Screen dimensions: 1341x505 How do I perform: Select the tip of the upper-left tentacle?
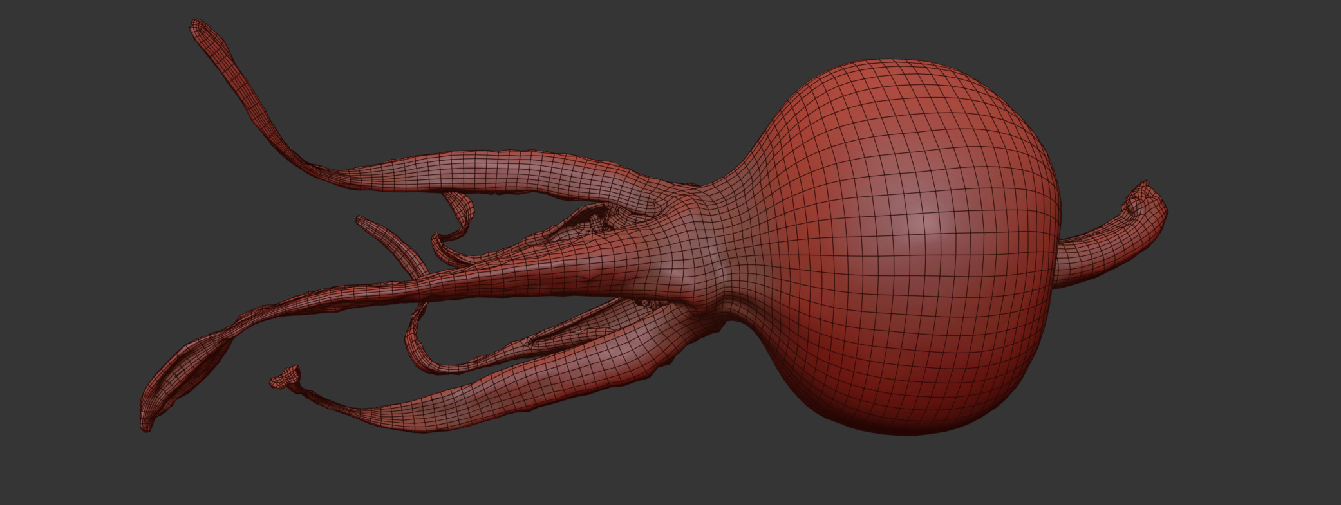[x=198, y=26]
